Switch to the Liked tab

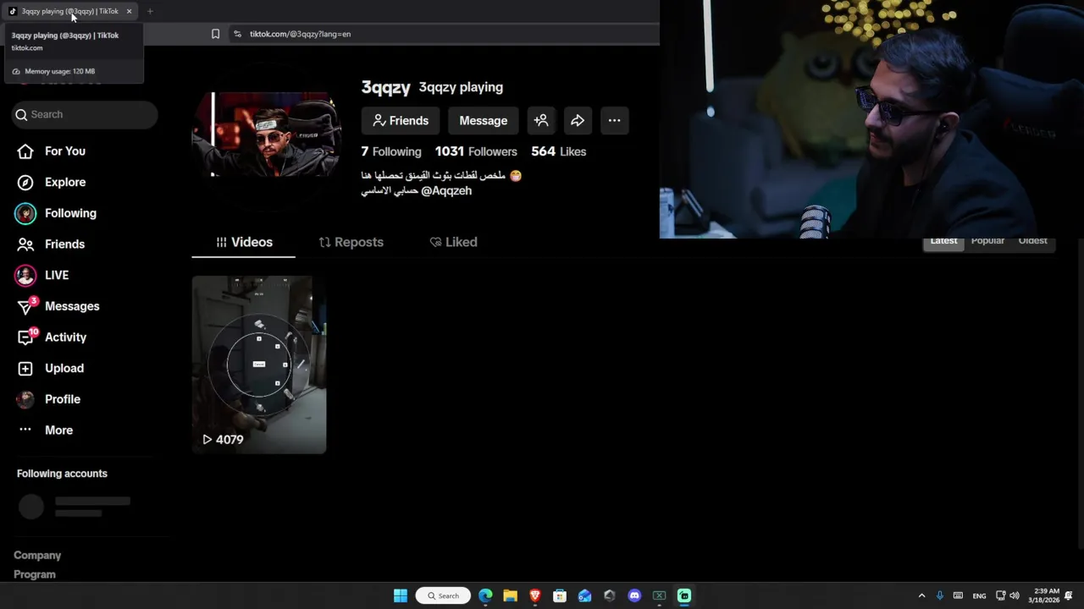(x=453, y=242)
